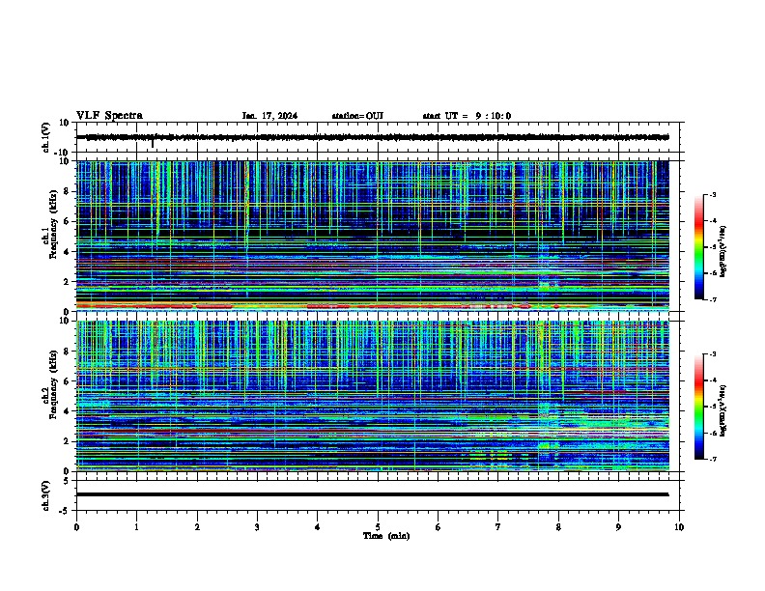Image resolution: width=765 pixels, height=591 pixels.
Task: Click the ch.1 spectrogram color scale bar
Action: tap(699, 247)
